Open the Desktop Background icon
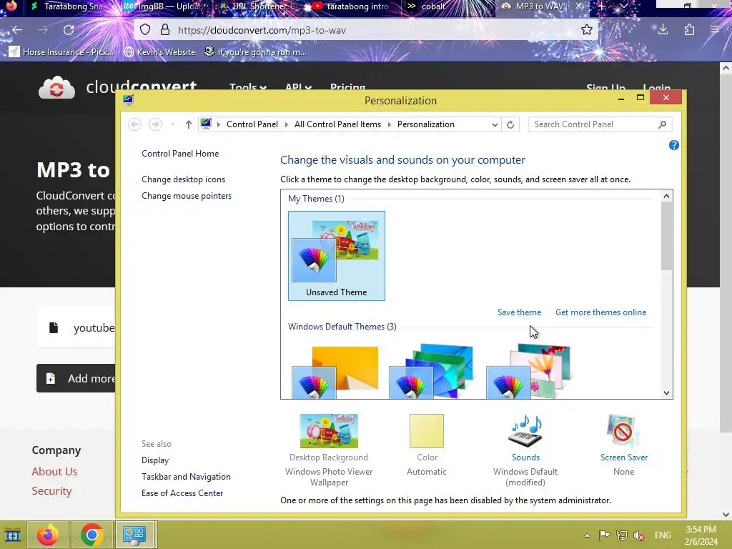Image resolution: width=732 pixels, height=549 pixels. pyautogui.click(x=329, y=431)
